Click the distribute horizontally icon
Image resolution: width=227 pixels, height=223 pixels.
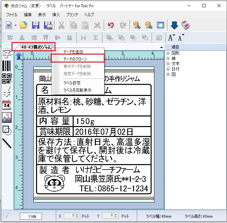[83, 38]
